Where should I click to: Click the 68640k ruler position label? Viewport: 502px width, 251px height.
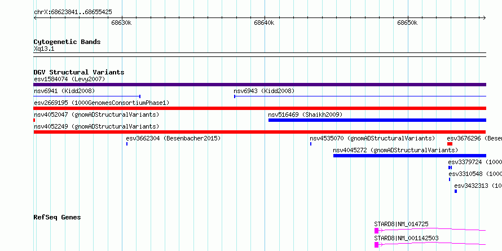[x=265, y=23]
